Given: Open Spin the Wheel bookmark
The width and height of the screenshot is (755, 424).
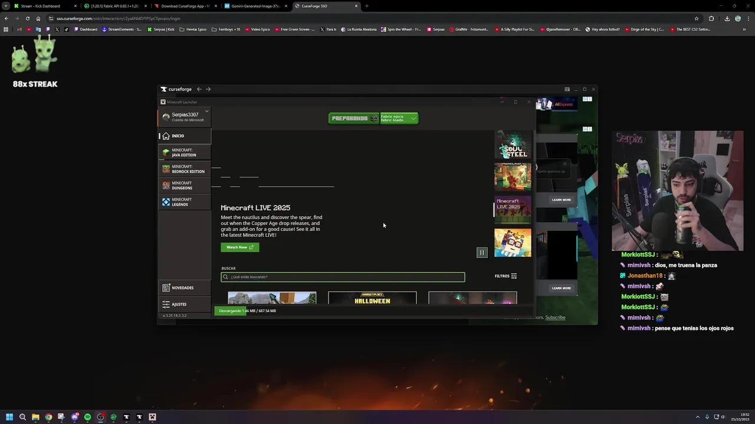Looking at the screenshot, I should [401, 29].
